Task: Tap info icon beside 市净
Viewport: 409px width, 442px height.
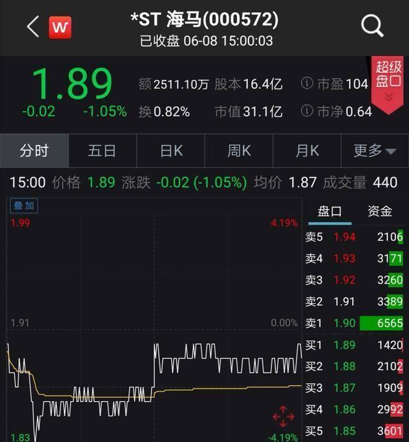Action: [x=307, y=111]
